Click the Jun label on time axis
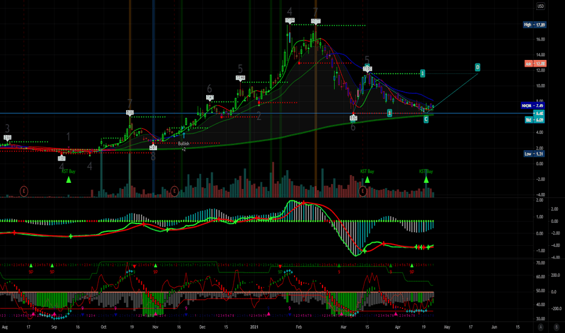The height and width of the screenshot is (333, 565). (x=495, y=327)
